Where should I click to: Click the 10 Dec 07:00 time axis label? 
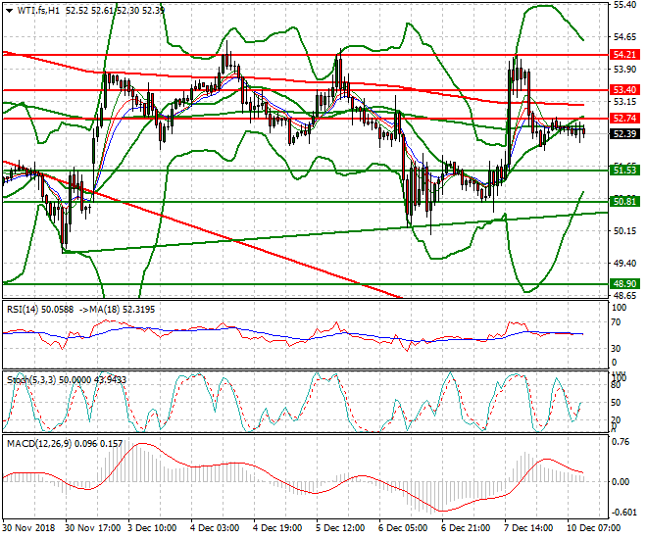pyautogui.click(x=593, y=528)
